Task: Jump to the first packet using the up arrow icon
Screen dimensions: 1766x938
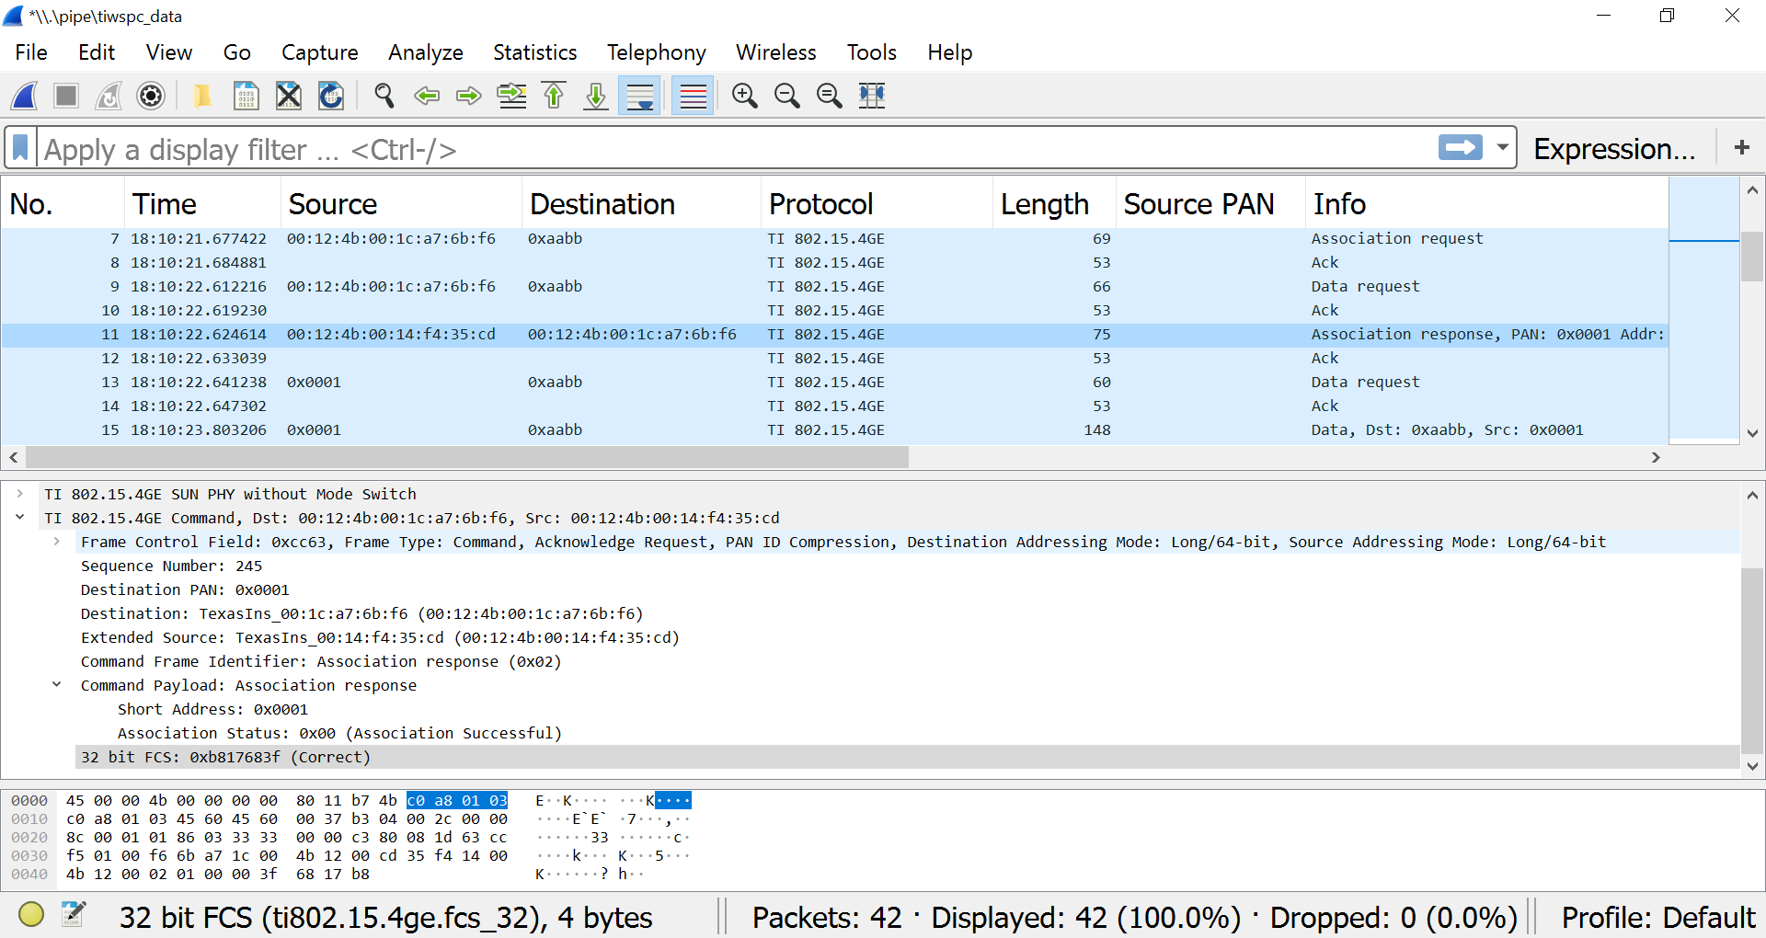Action: (x=554, y=96)
